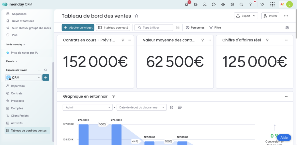The image size is (297, 145).
Task: Click the filter icon on Chiffre d'affaires réel widget
Action: click(x=267, y=40)
